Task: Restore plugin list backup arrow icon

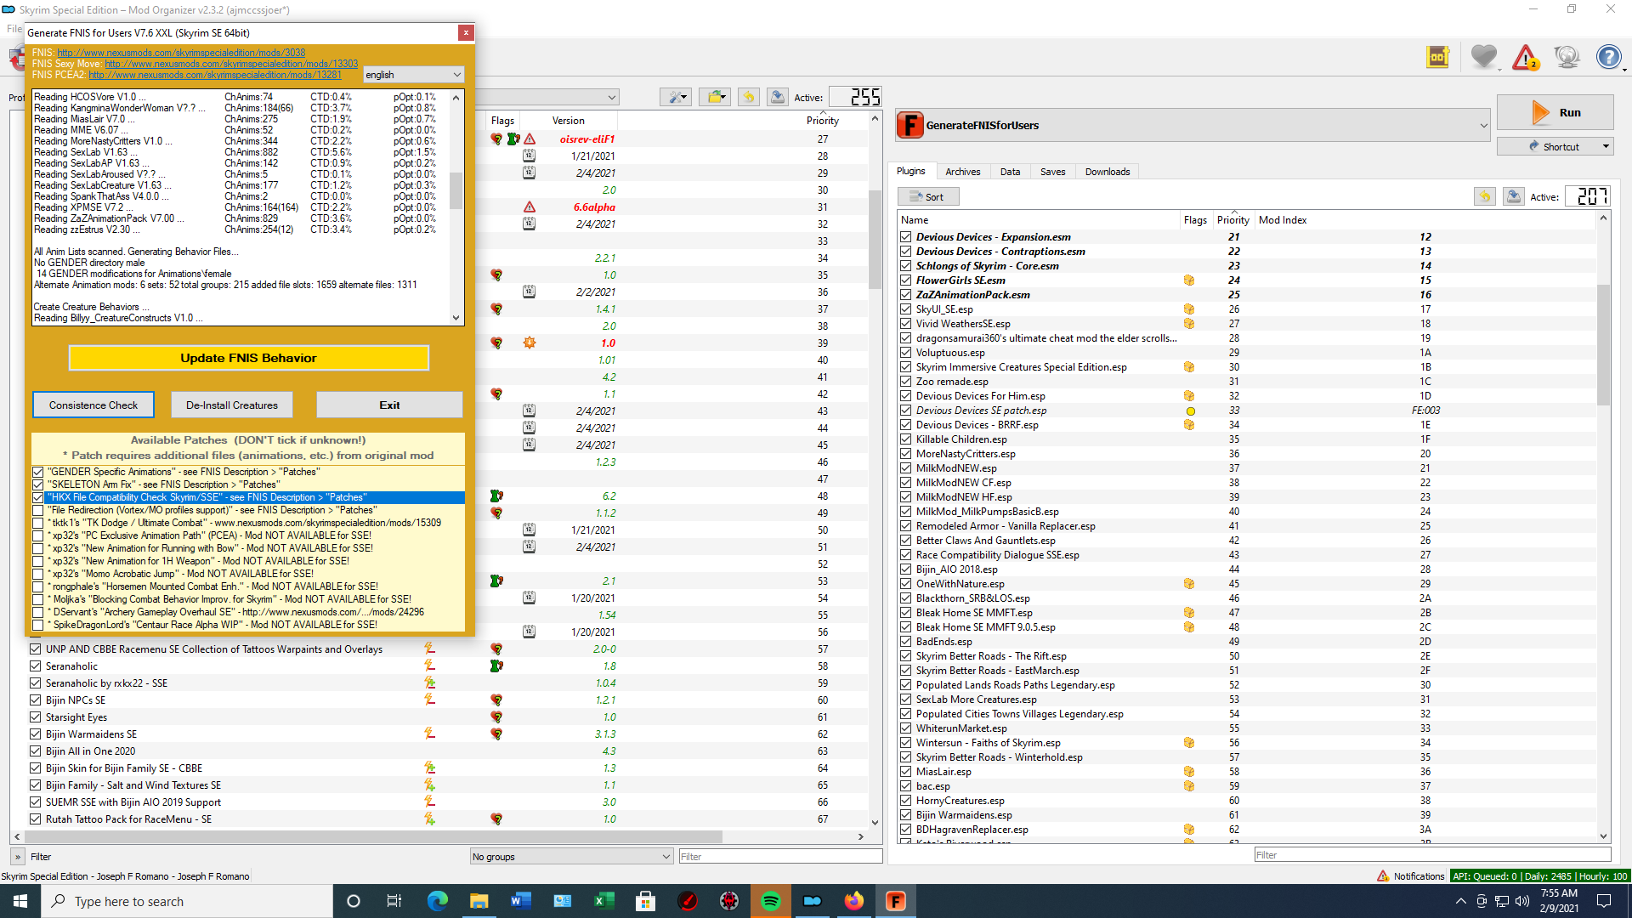Action: click(x=1485, y=196)
